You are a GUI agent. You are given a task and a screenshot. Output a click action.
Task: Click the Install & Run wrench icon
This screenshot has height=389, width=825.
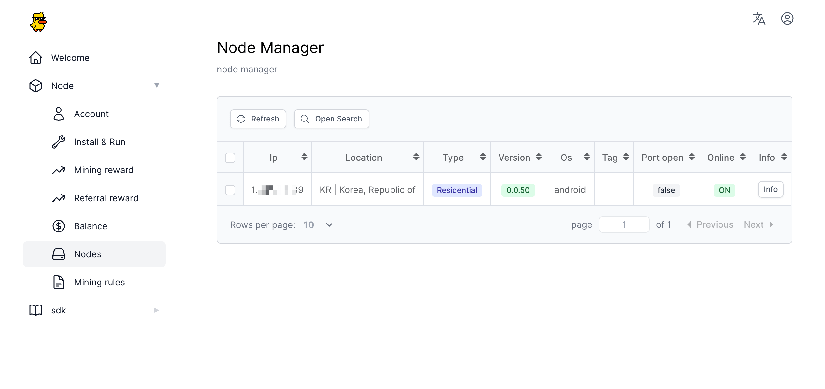click(x=59, y=142)
